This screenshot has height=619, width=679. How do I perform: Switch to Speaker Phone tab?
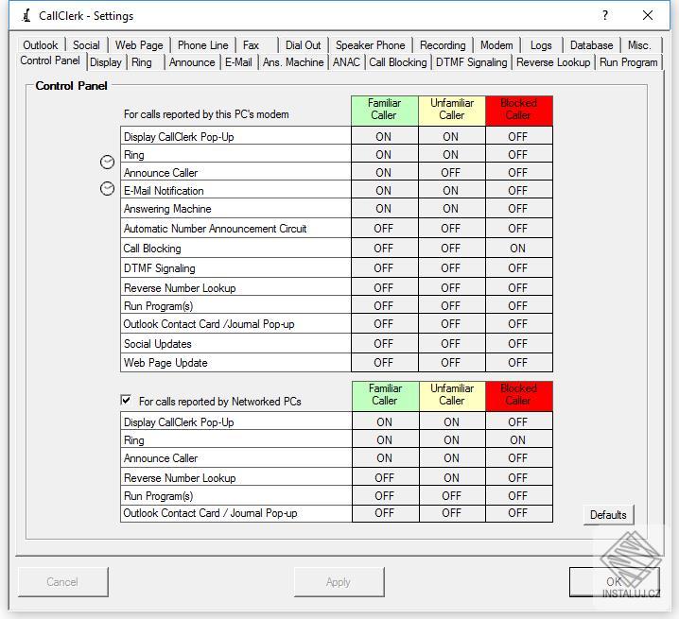[371, 45]
